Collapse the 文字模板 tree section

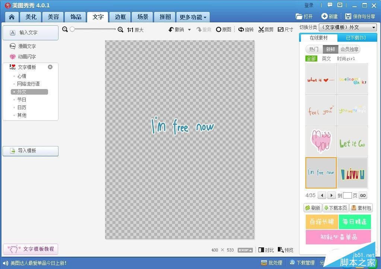pyautogui.click(x=50, y=67)
